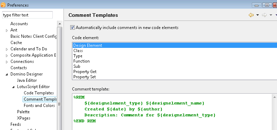The height and width of the screenshot is (130, 277).
Task: Select Cache in the preferences tree
Action: click(16, 43)
